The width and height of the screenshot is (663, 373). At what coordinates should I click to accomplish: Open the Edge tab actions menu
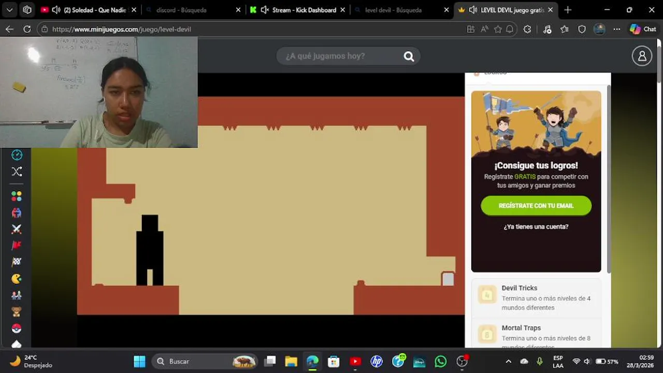27,10
